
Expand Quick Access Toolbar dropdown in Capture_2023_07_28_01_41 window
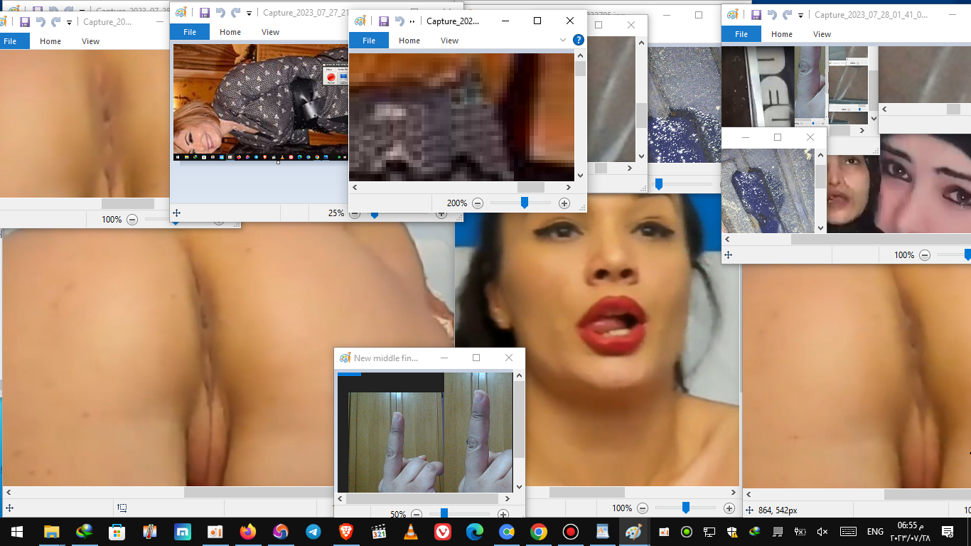801,15
